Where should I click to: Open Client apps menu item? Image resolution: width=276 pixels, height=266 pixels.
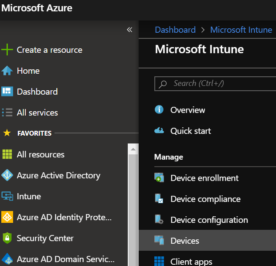coord(191,262)
